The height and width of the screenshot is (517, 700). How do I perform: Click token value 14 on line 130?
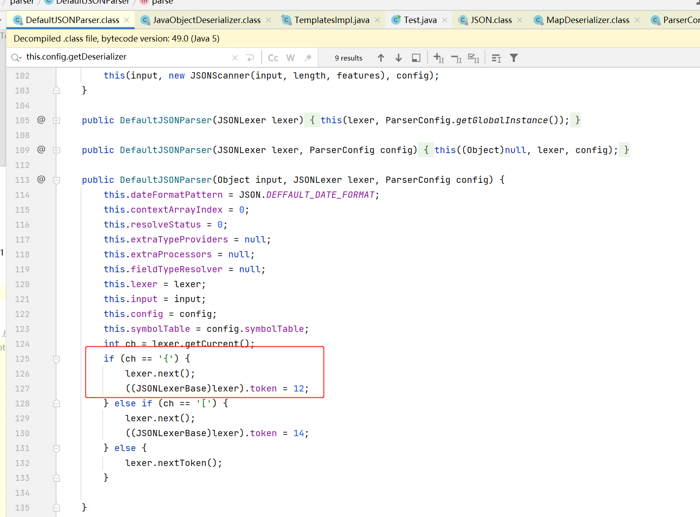coord(299,433)
